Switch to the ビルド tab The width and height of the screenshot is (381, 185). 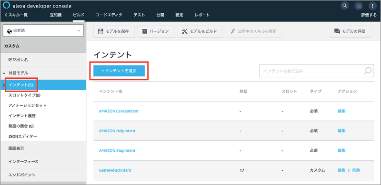click(x=79, y=15)
